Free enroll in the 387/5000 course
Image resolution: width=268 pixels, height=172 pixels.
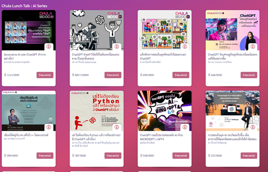click(x=113, y=156)
